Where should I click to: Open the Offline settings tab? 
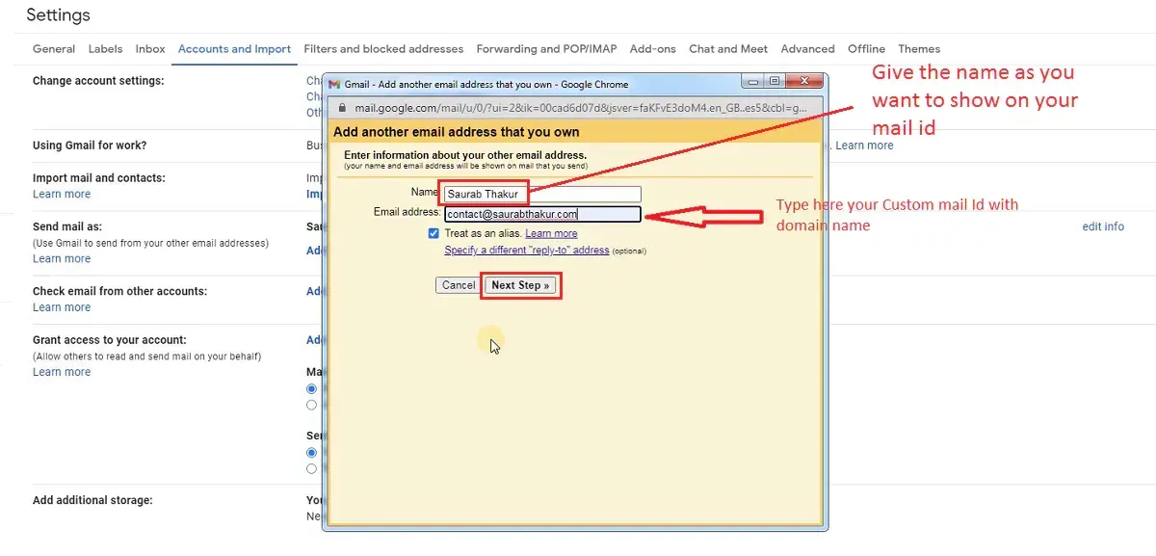click(x=866, y=49)
